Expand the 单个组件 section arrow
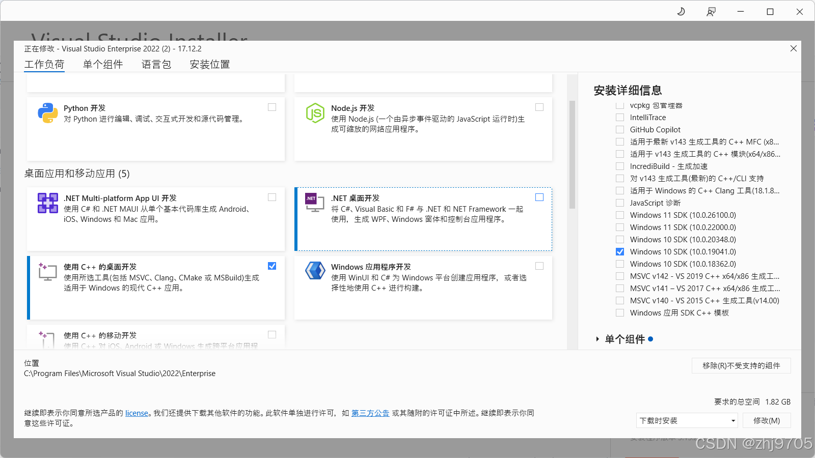This screenshot has height=458, width=815. pyautogui.click(x=597, y=339)
